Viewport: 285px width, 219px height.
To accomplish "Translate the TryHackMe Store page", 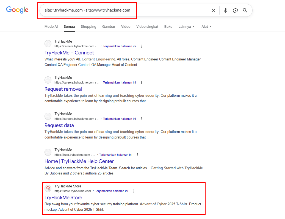I will point(111,191).
